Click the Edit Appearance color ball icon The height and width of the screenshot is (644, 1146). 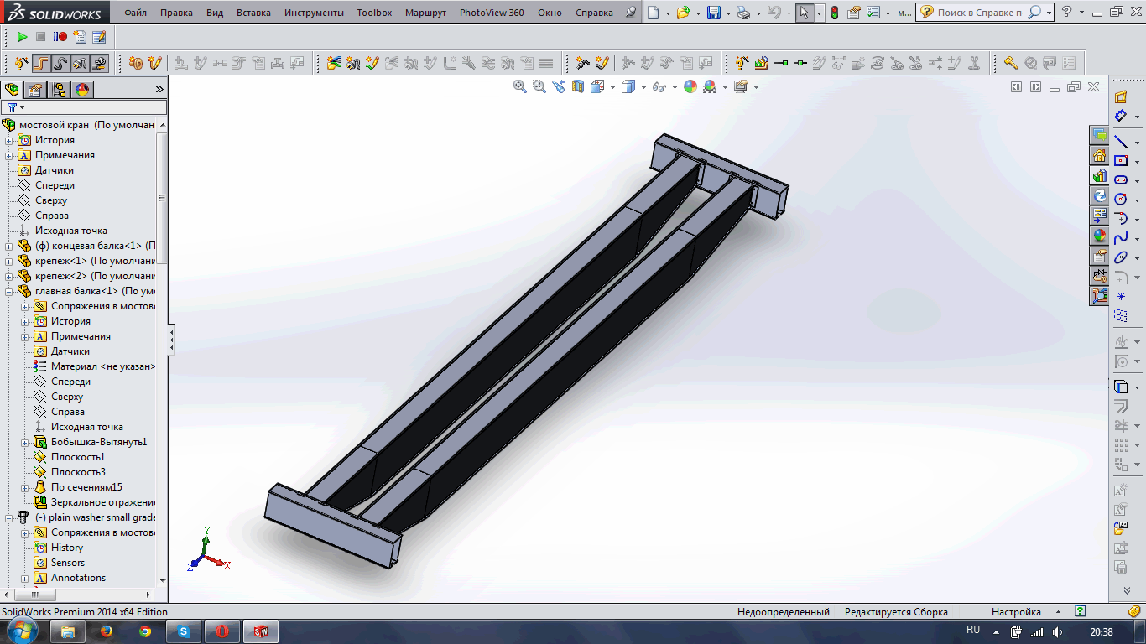(x=690, y=86)
